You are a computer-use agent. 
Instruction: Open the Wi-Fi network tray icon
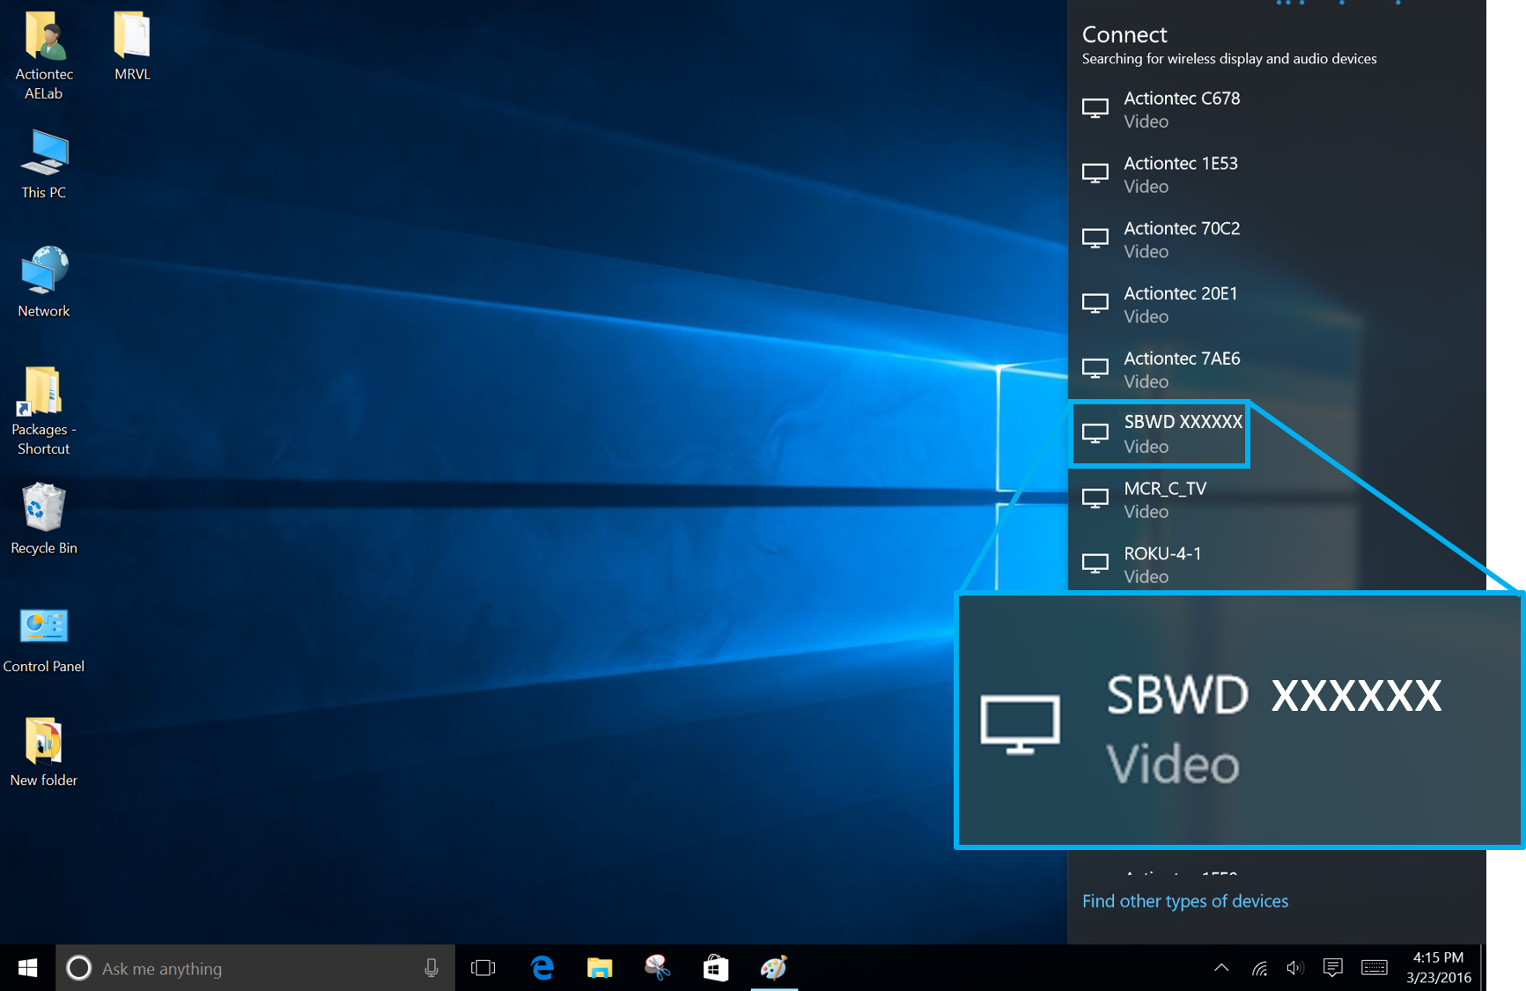point(1260,968)
